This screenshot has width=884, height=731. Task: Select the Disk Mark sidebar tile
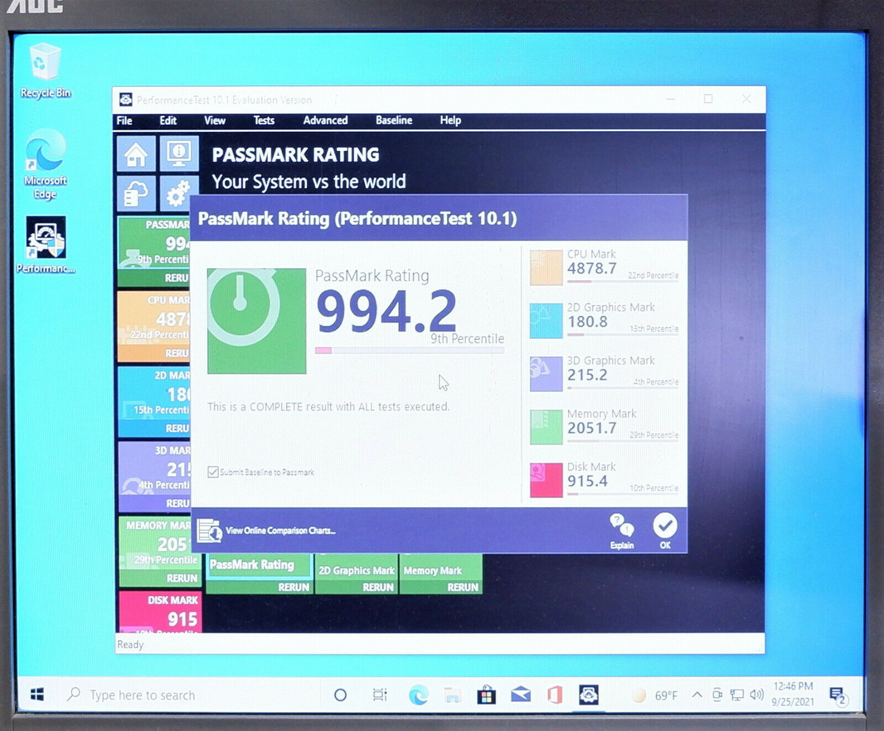pos(160,612)
